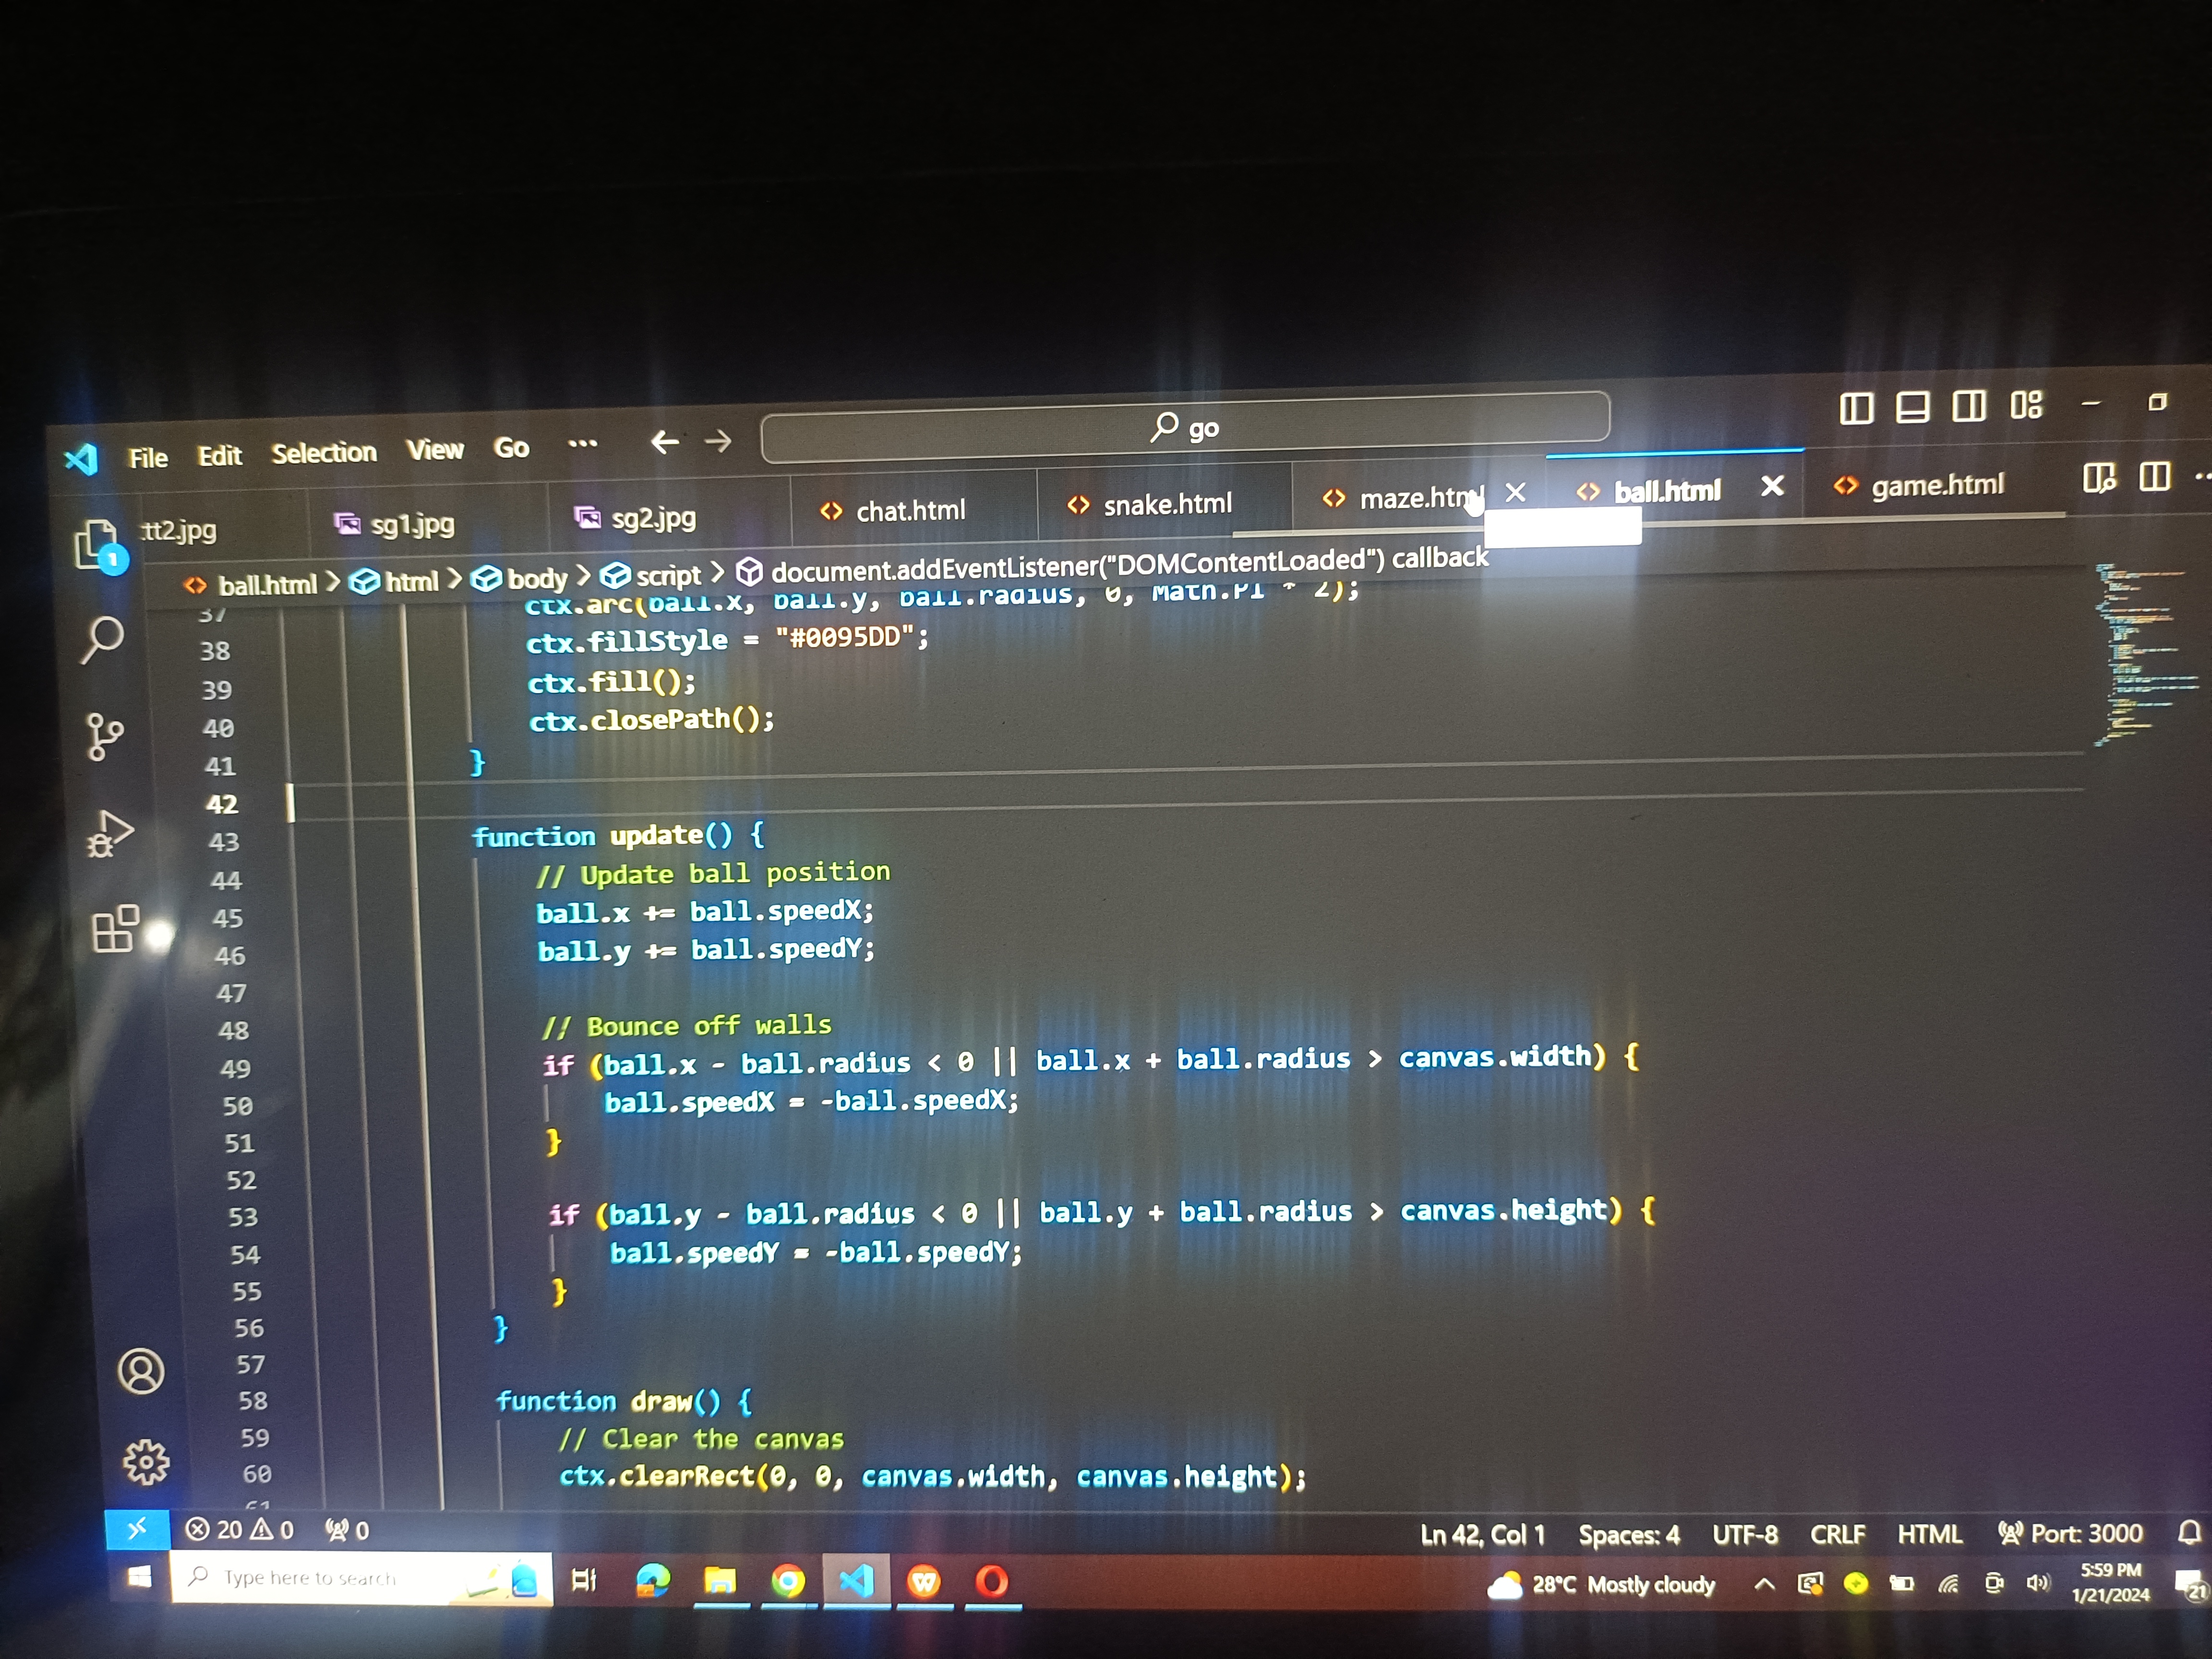
Task: Open the Selection menu
Action: click(x=324, y=453)
